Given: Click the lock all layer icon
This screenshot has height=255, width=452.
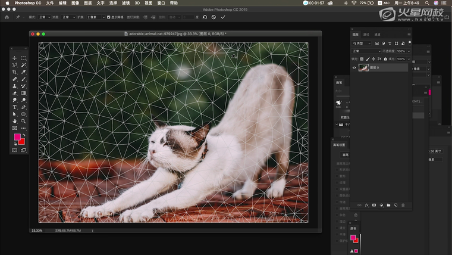Looking at the screenshot, I should click(x=386, y=59).
